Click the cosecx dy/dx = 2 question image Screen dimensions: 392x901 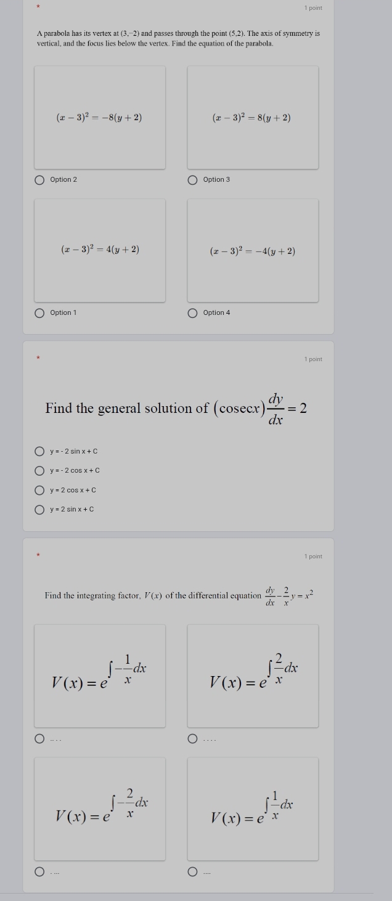(x=176, y=408)
